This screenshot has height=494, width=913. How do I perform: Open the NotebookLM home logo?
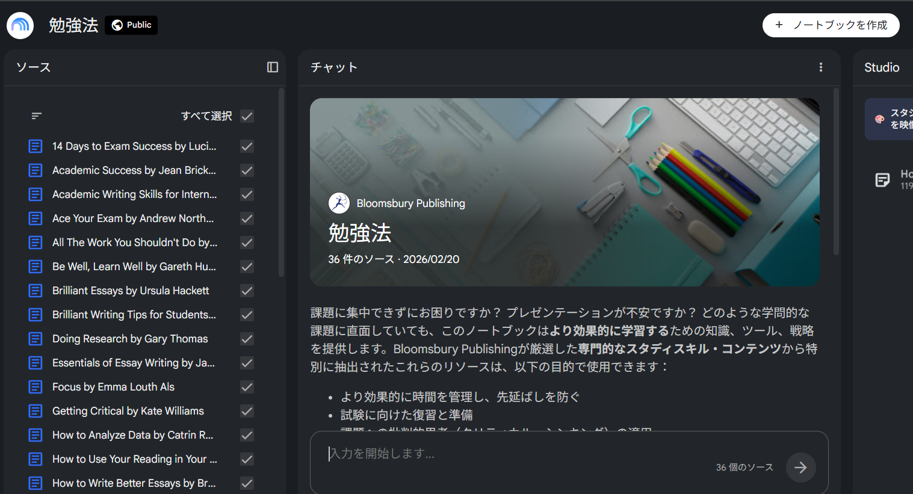click(x=20, y=25)
